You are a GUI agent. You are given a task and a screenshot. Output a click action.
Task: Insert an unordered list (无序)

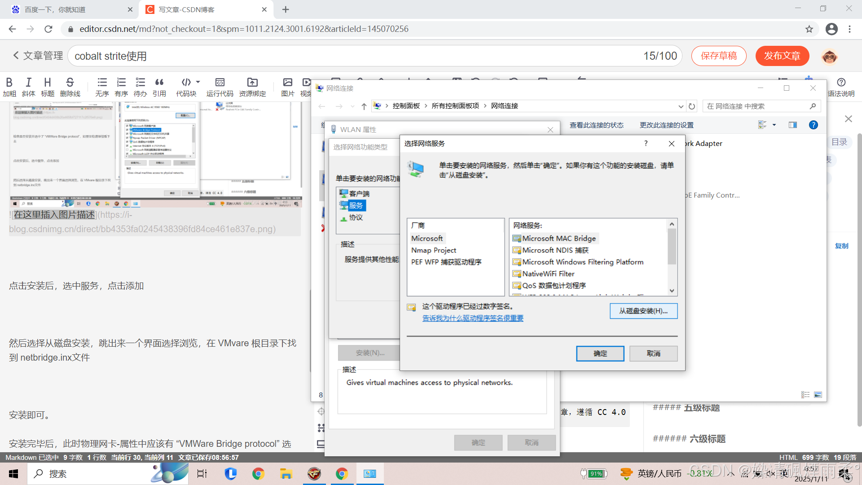tap(102, 83)
